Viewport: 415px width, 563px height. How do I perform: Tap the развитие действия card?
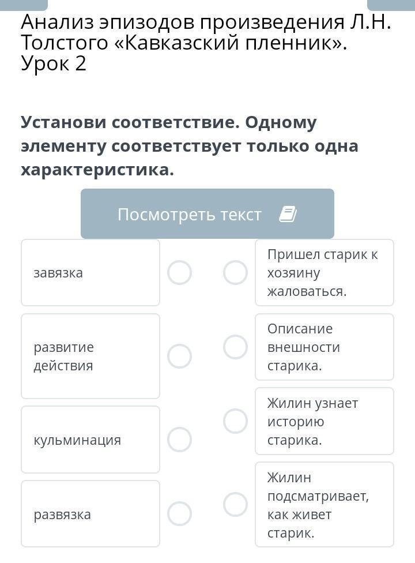click(x=90, y=356)
